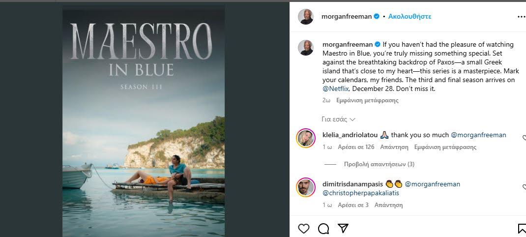
Task: Click morganfreeman's header profile picture
Action: 306,16
